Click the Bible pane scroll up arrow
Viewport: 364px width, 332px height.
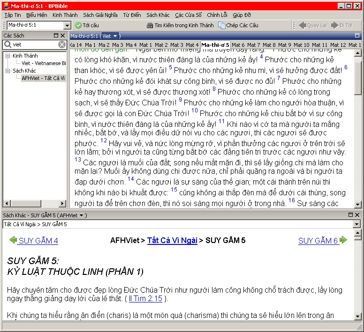point(358,53)
